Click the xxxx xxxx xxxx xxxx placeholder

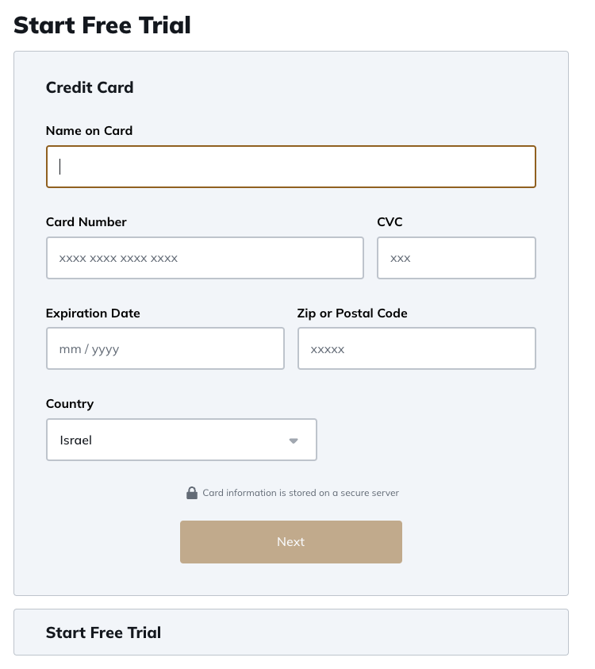pos(118,258)
